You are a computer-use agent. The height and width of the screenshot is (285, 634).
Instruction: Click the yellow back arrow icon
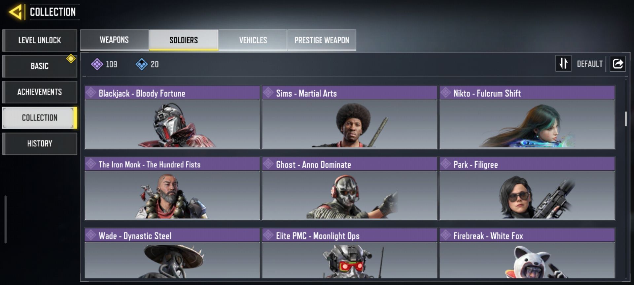coord(16,12)
